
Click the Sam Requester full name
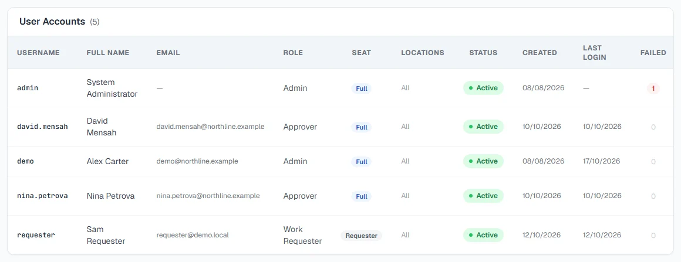click(x=106, y=235)
